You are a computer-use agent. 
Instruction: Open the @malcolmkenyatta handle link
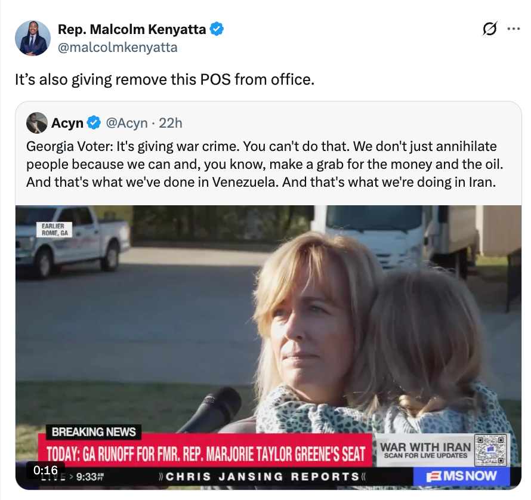[118, 47]
